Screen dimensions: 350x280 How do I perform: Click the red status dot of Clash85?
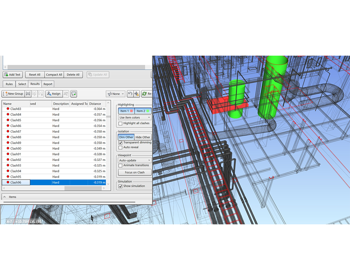8,120
